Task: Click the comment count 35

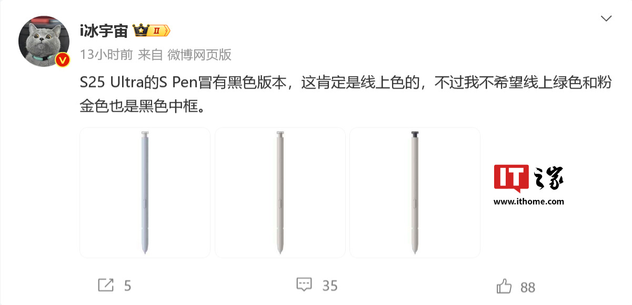Action: [329, 286]
